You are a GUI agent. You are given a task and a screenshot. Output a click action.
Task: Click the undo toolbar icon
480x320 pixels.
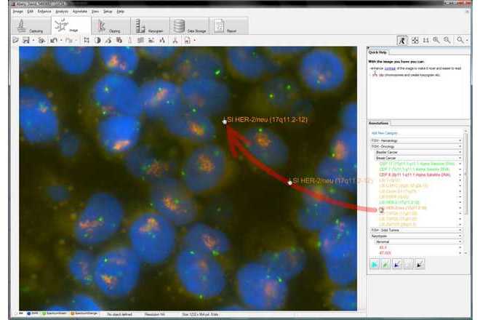tap(54, 40)
